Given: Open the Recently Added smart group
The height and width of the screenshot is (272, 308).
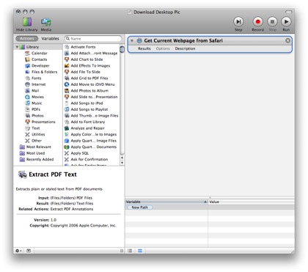Looking at the screenshot, I should coord(40,159).
